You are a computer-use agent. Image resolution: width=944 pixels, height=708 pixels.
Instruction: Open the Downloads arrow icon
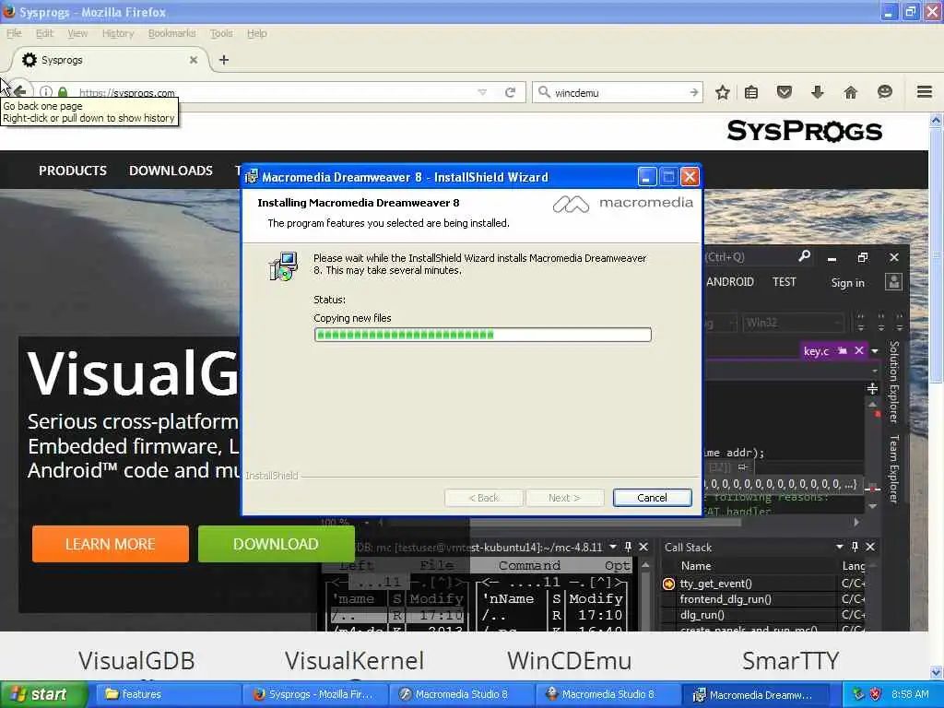pos(817,92)
